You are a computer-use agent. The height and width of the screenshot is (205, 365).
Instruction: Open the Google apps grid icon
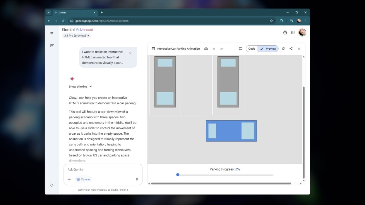pyautogui.click(x=293, y=33)
